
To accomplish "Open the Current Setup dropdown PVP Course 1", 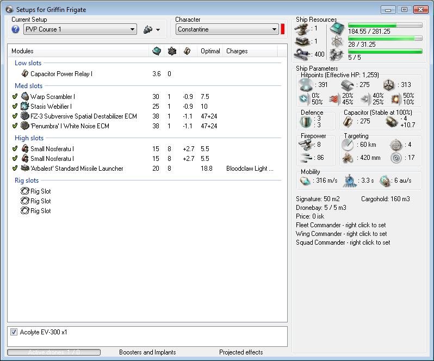I will [x=80, y=29].
